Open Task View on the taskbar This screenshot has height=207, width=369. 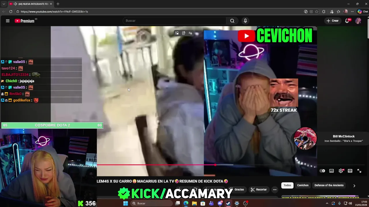coord(178,203)
